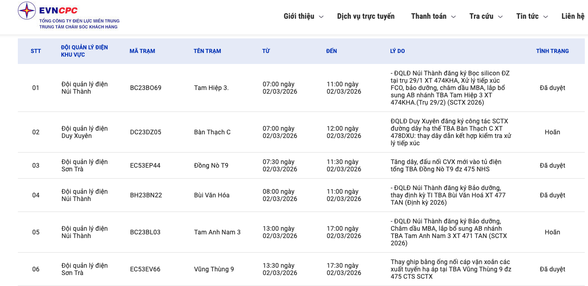Image resolution: width=588 pixels, height=286 pixels.
Task: Click Đã duyệt status for Vũng Thùng 9
Action: coord(552,269)
